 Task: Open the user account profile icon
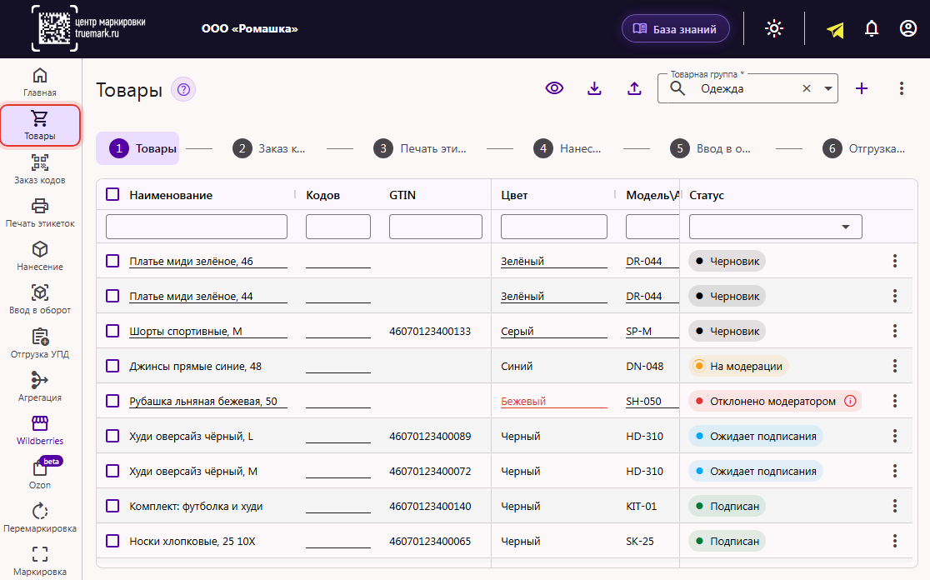tap(908, 28)
